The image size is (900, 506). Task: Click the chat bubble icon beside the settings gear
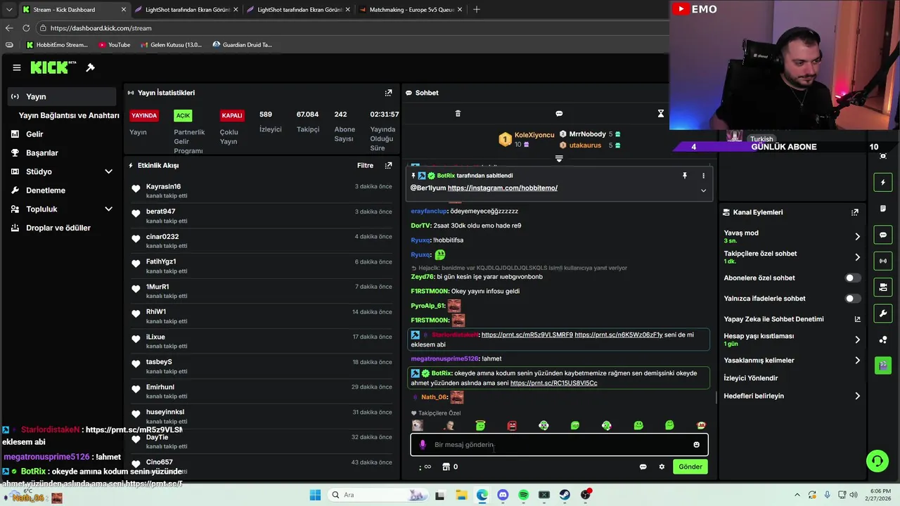[x=643, y=467]
